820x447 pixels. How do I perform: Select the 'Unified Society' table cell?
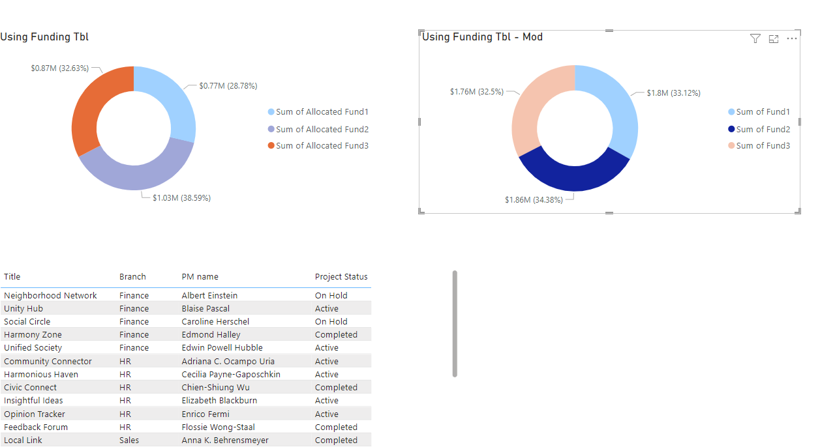(33, 348)
